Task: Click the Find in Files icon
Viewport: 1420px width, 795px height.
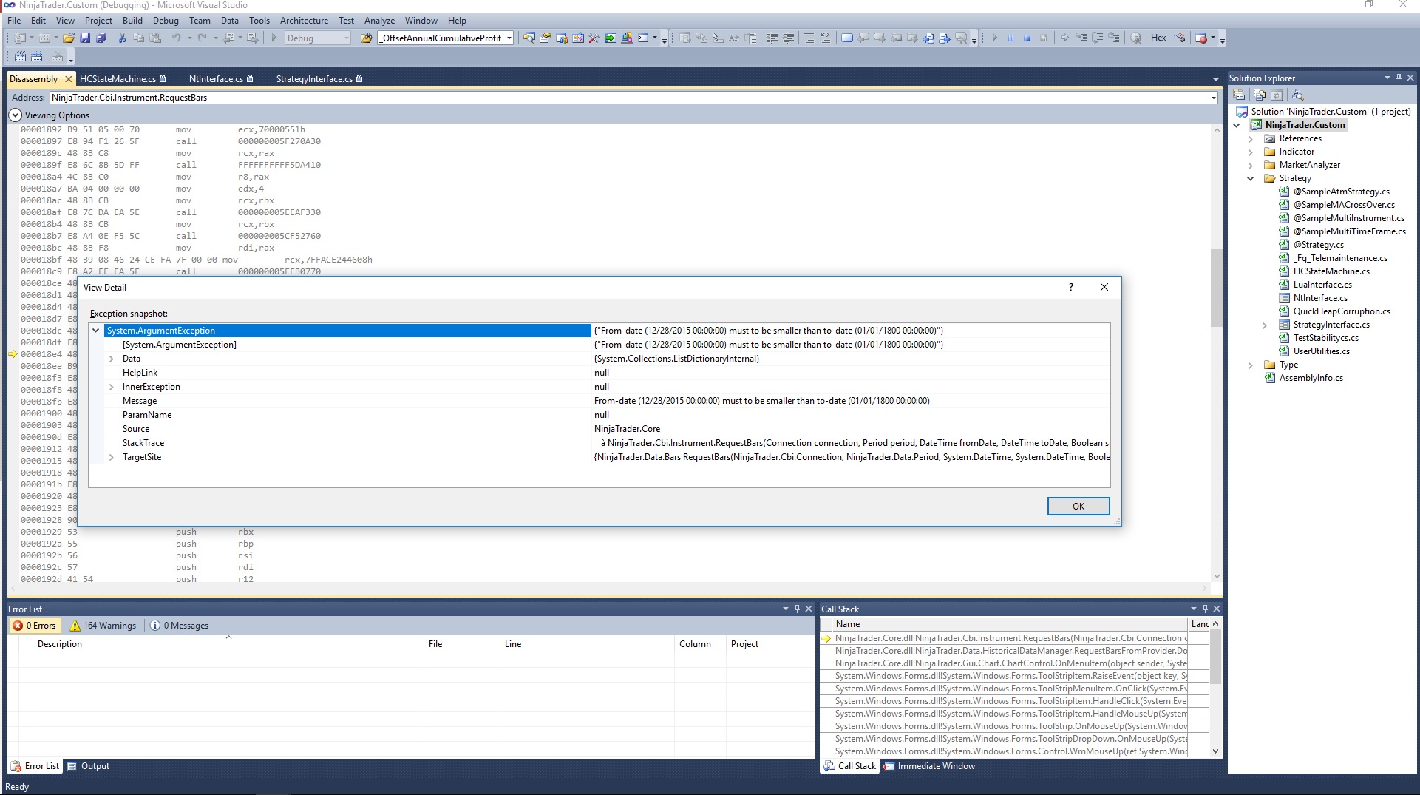Action: (x=367, y=38)
